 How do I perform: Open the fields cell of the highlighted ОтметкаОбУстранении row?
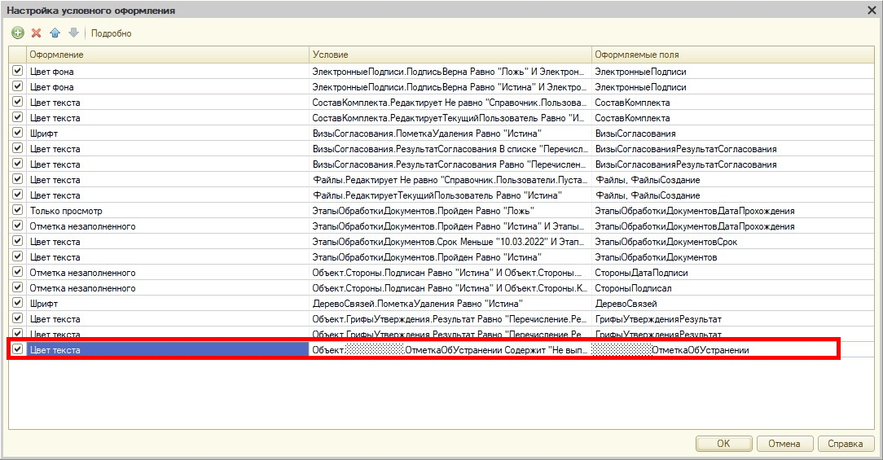tap(732, 349)
